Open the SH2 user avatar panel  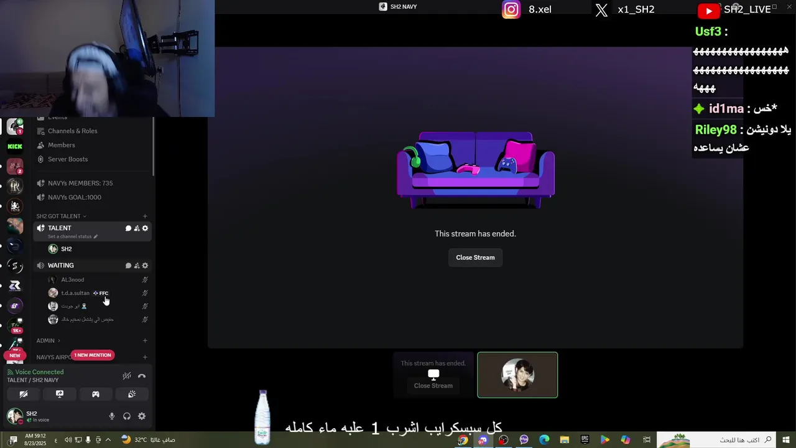coord(15,416)
